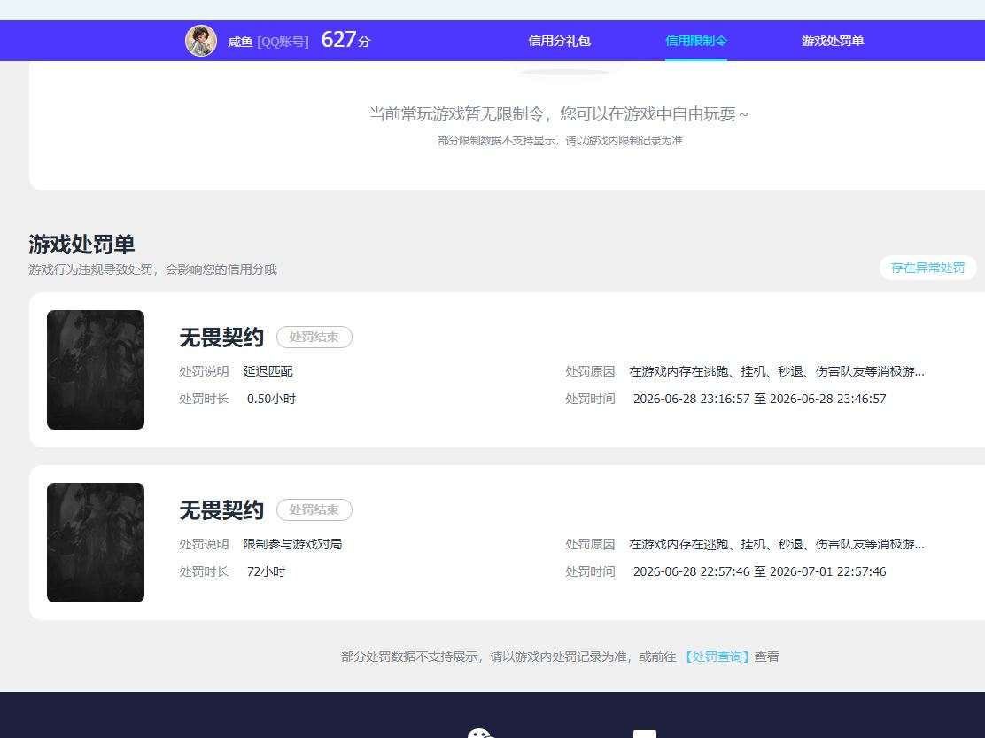Click the 游戏行为违规导致处罚 subtitle
The width and height of the screenshot is (985, 738).
coord(152,269)
